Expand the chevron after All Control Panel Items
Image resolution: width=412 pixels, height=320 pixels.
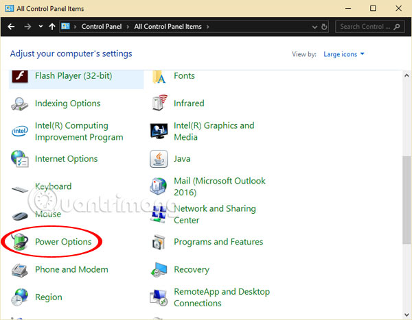tap(208, 27)
